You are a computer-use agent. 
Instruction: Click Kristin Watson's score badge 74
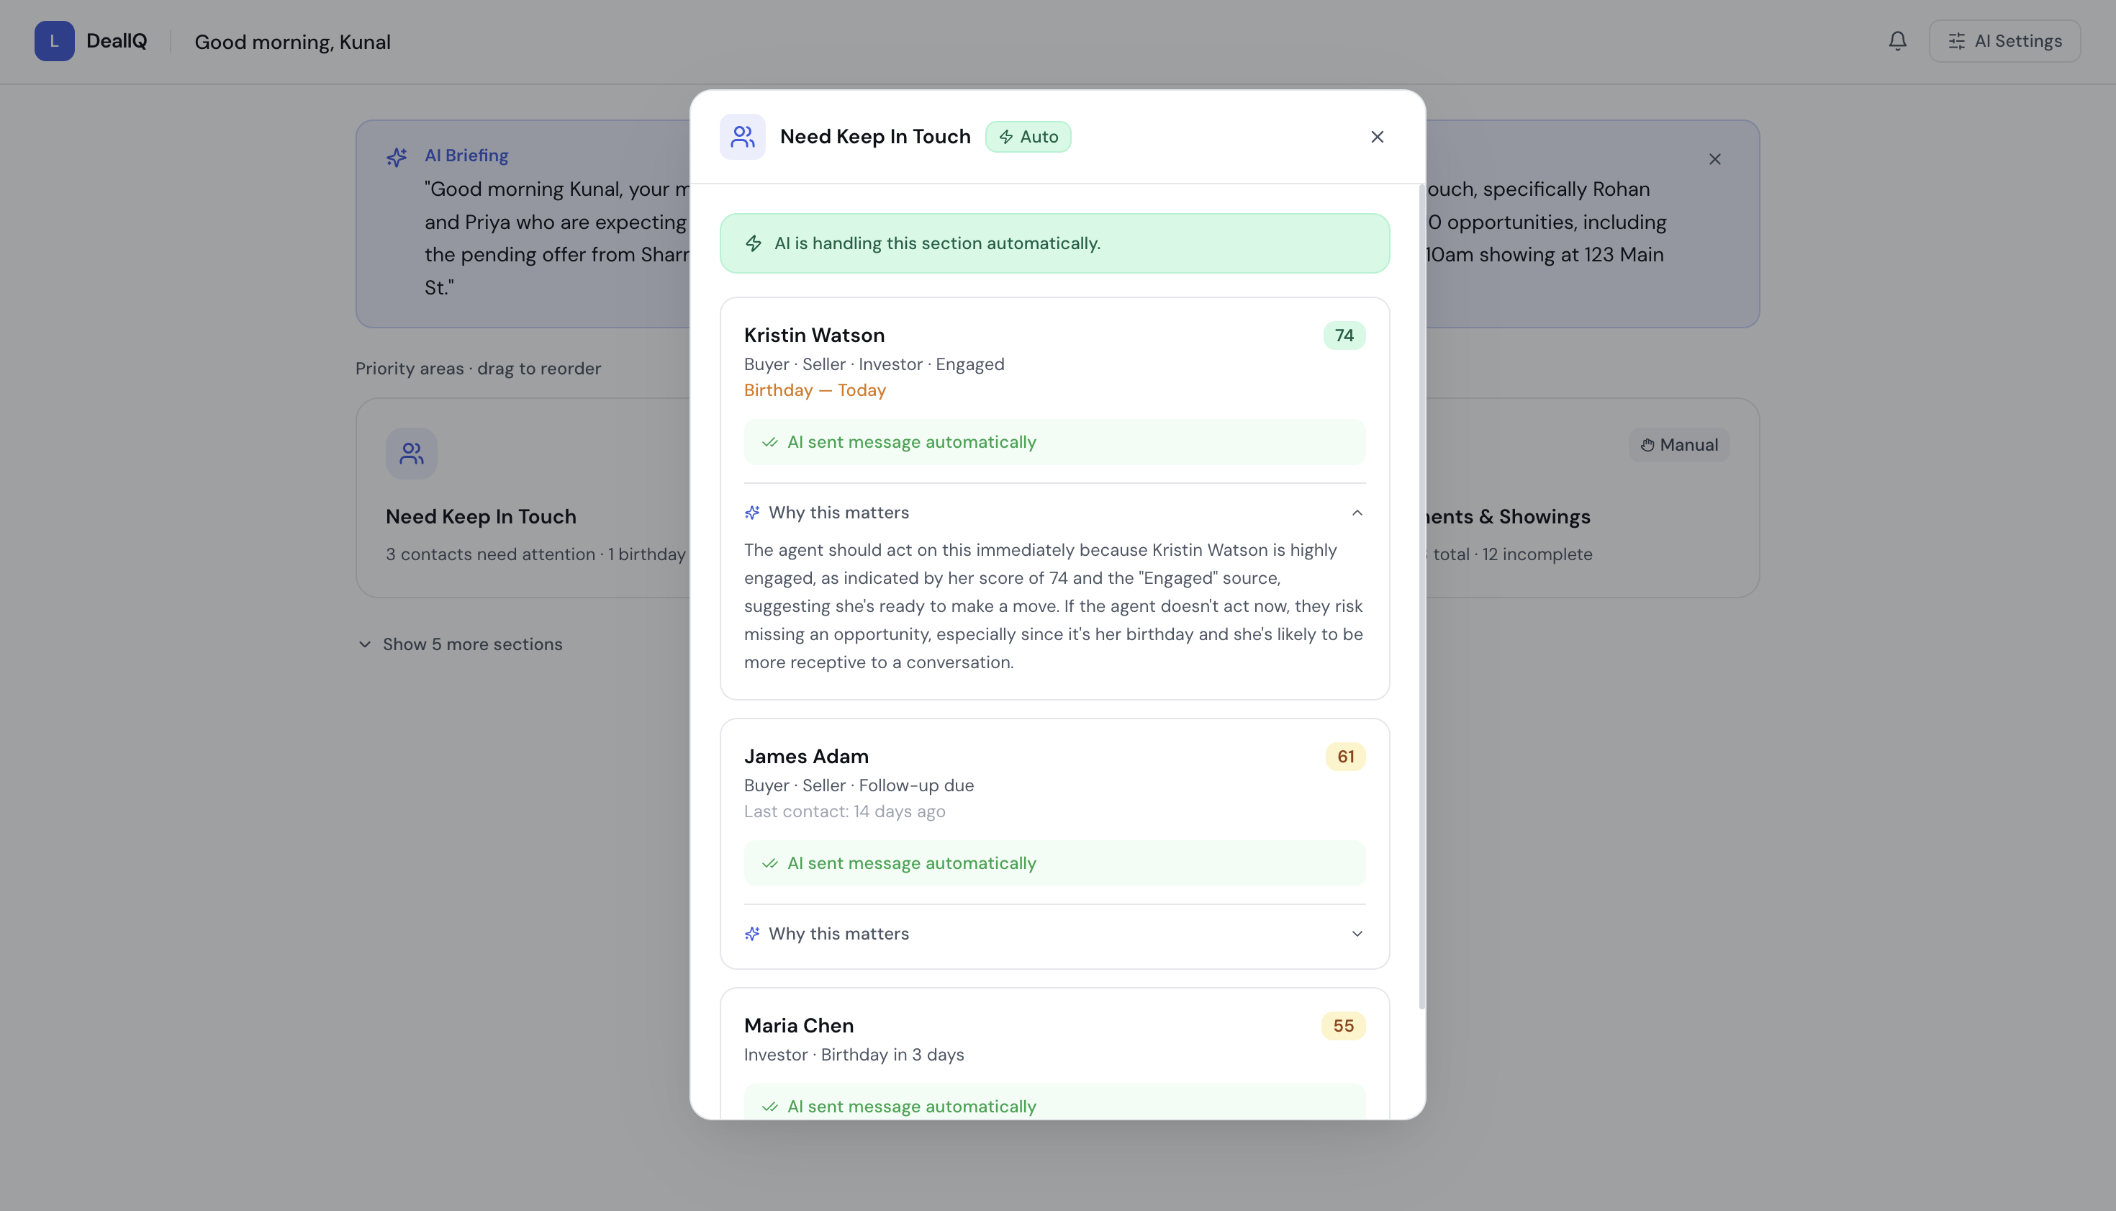pyautogui.click(x=1344, y=336)
